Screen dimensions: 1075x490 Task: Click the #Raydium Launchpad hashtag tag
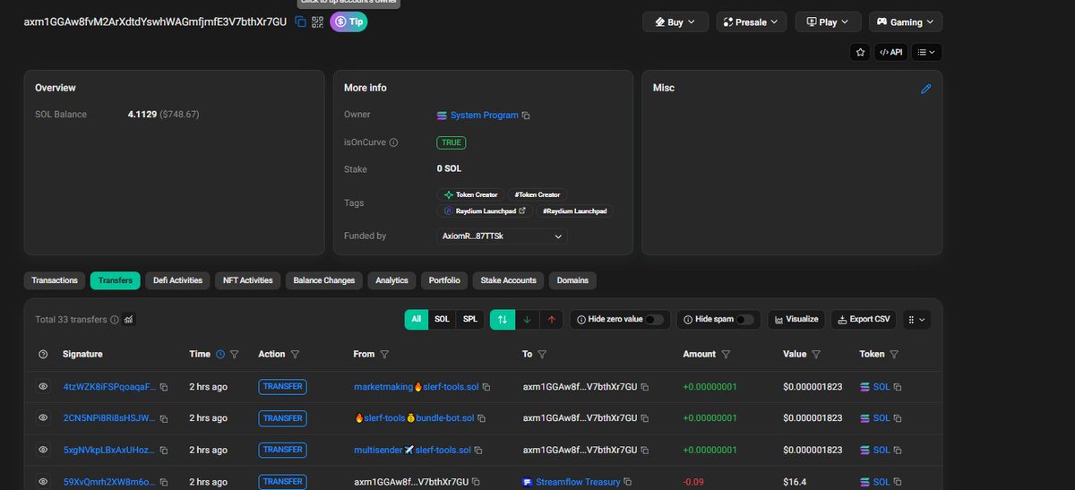click(575, 211)
